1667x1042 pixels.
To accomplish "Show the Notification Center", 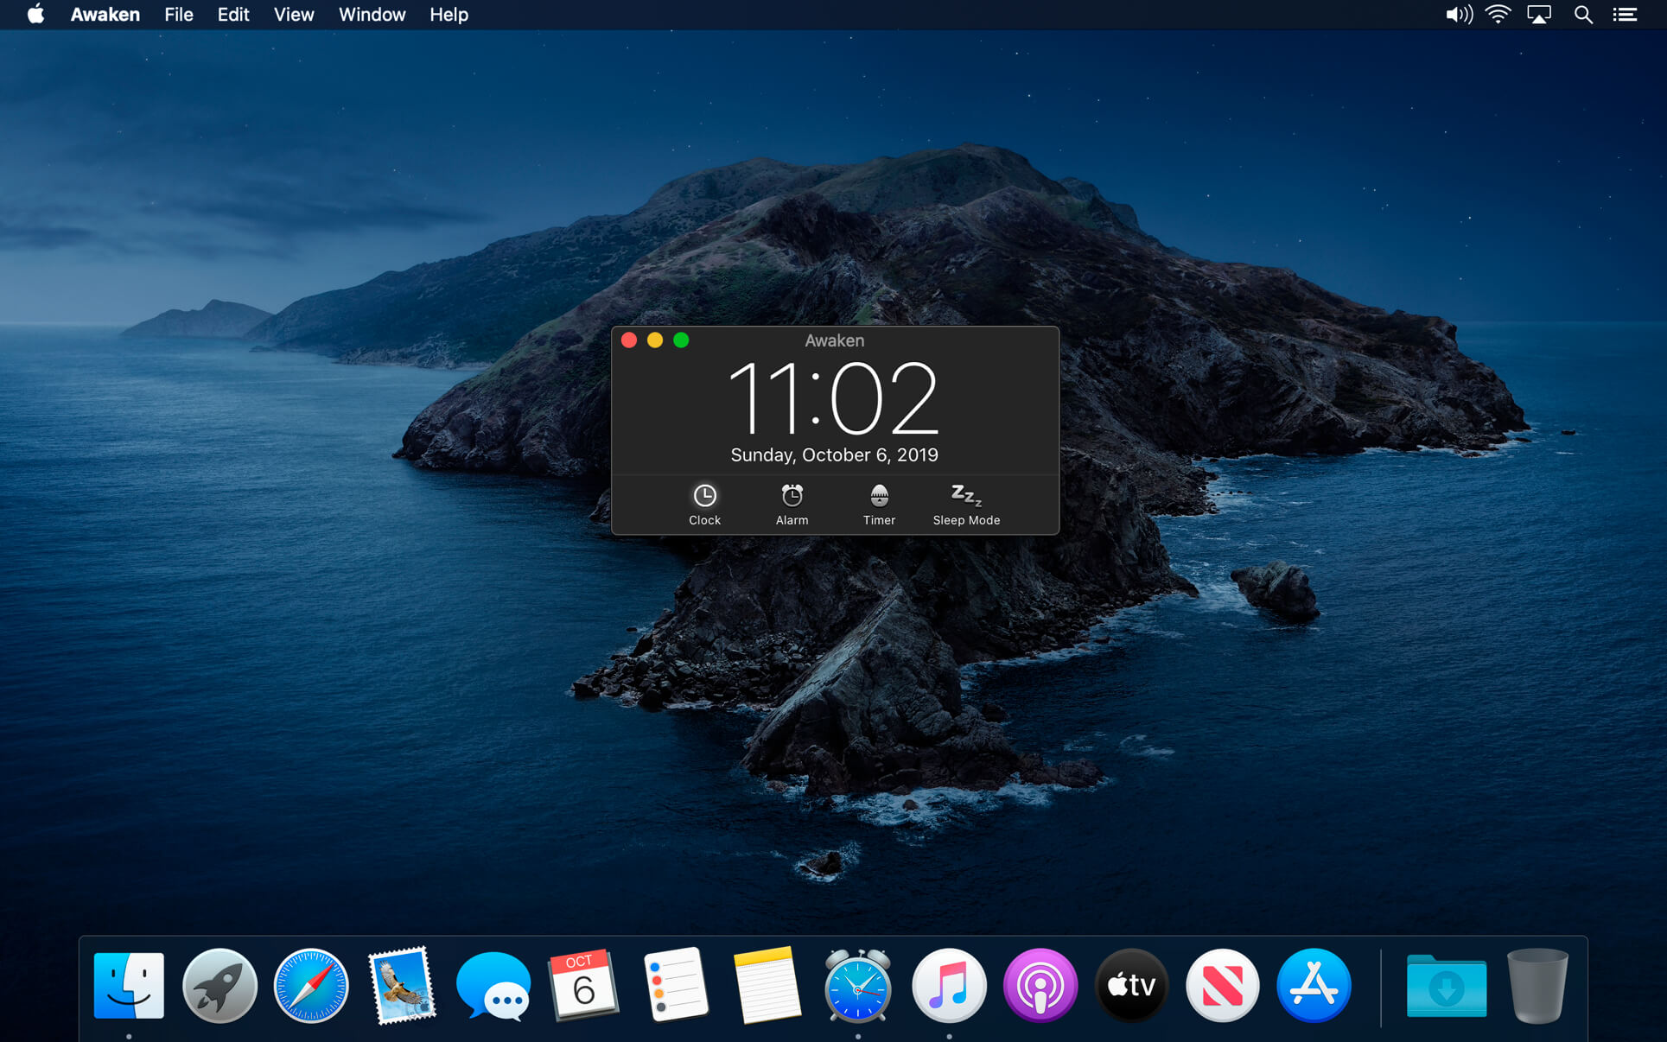I will (x=1625, y=15).
